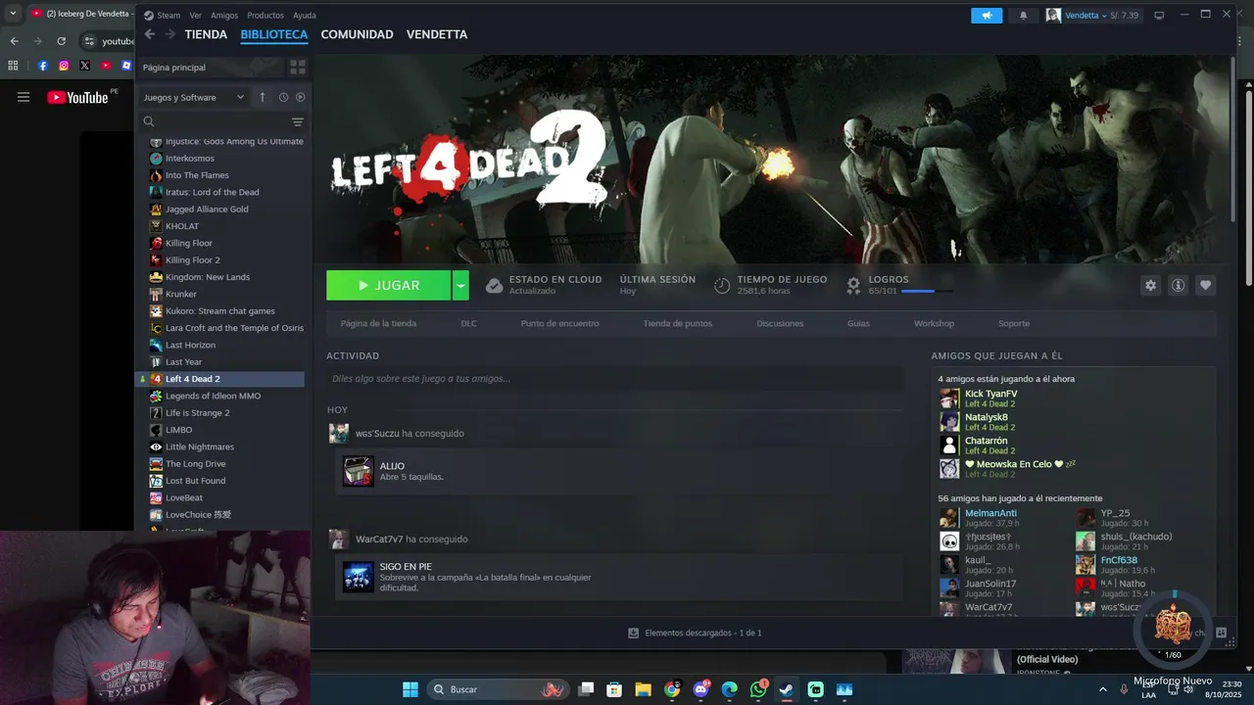Open Punto de encuentro link

click(x=559, y=323)
